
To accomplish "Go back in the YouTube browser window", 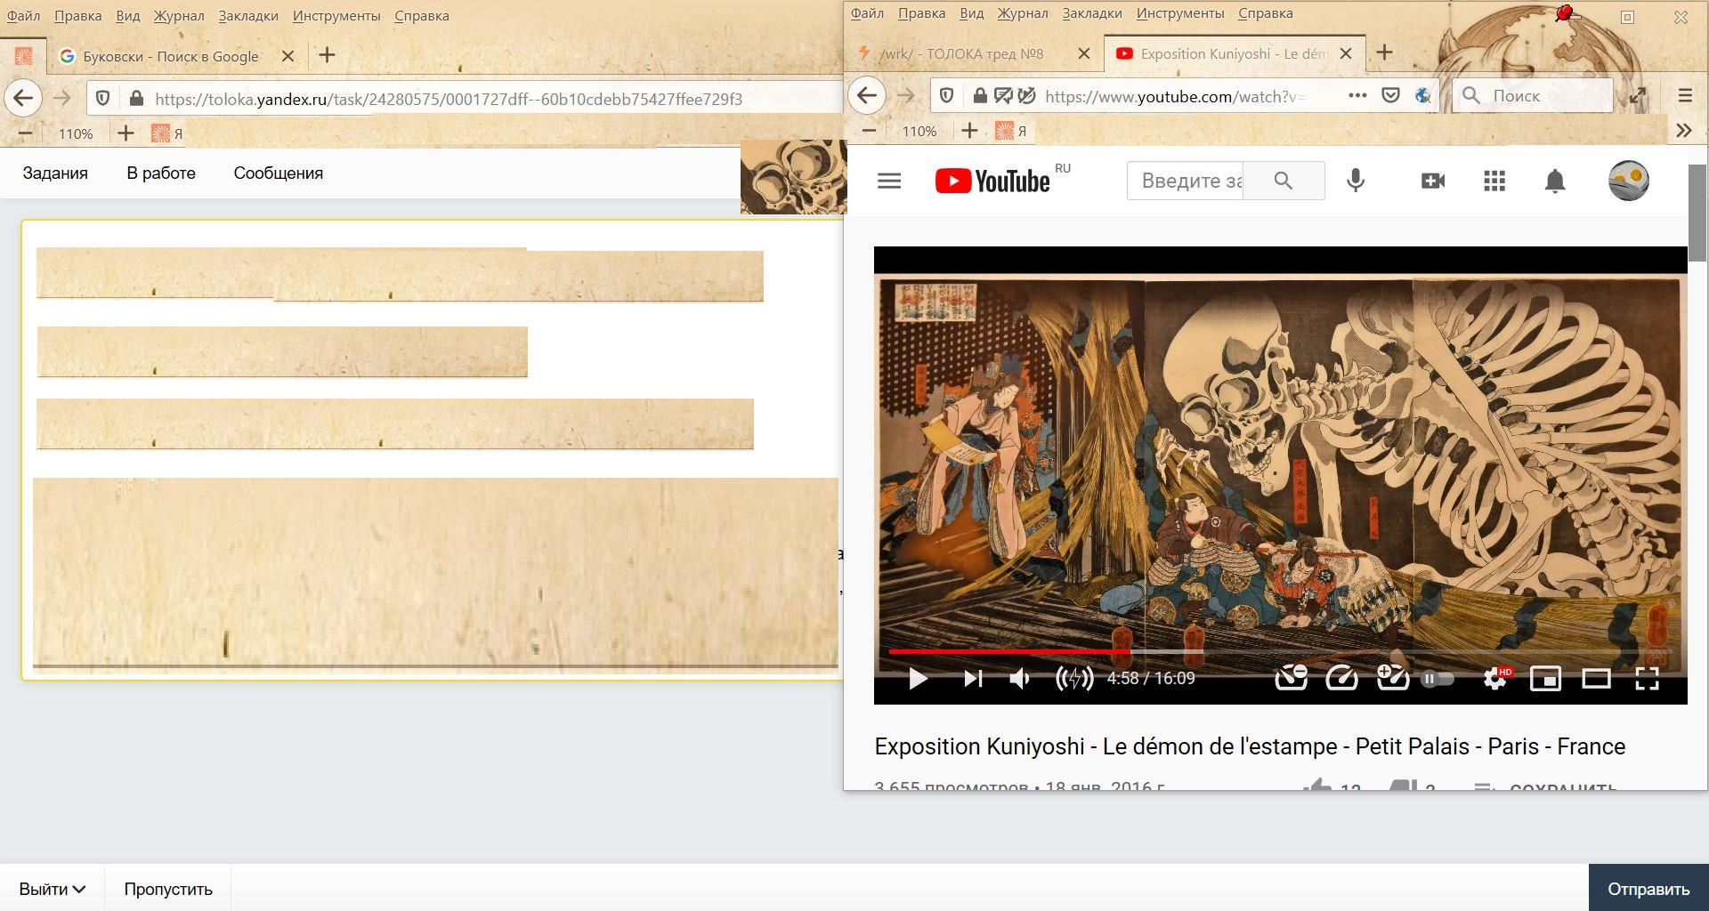I will click(x=867, y=95).
